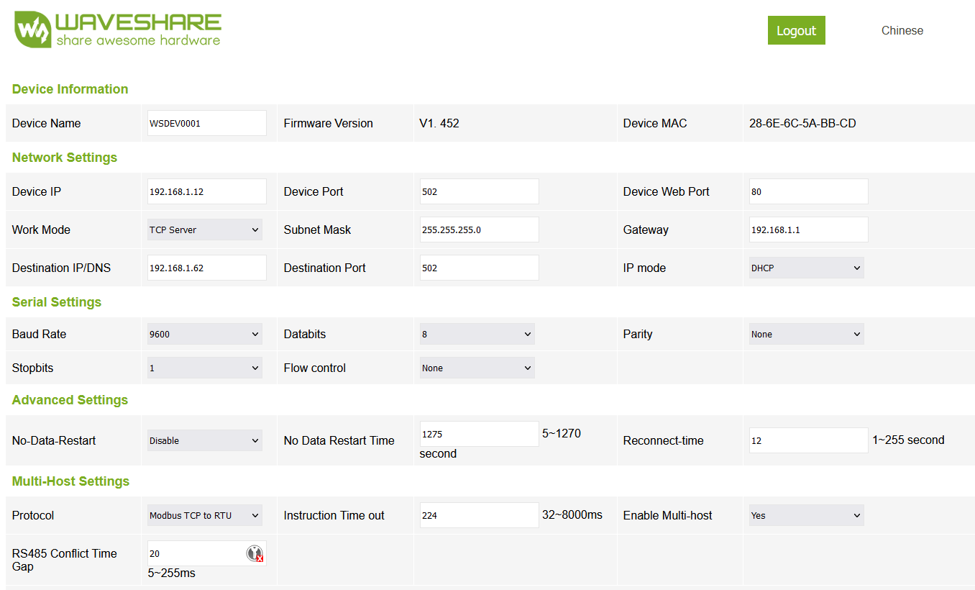
Task: Expand the Baud Rate dropdown
Action: coord(205,334)
